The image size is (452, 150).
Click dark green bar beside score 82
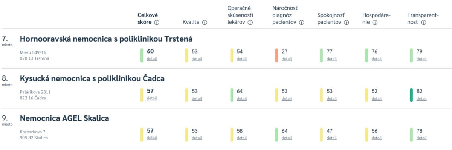pyautogui.click(x=411, y=94)
